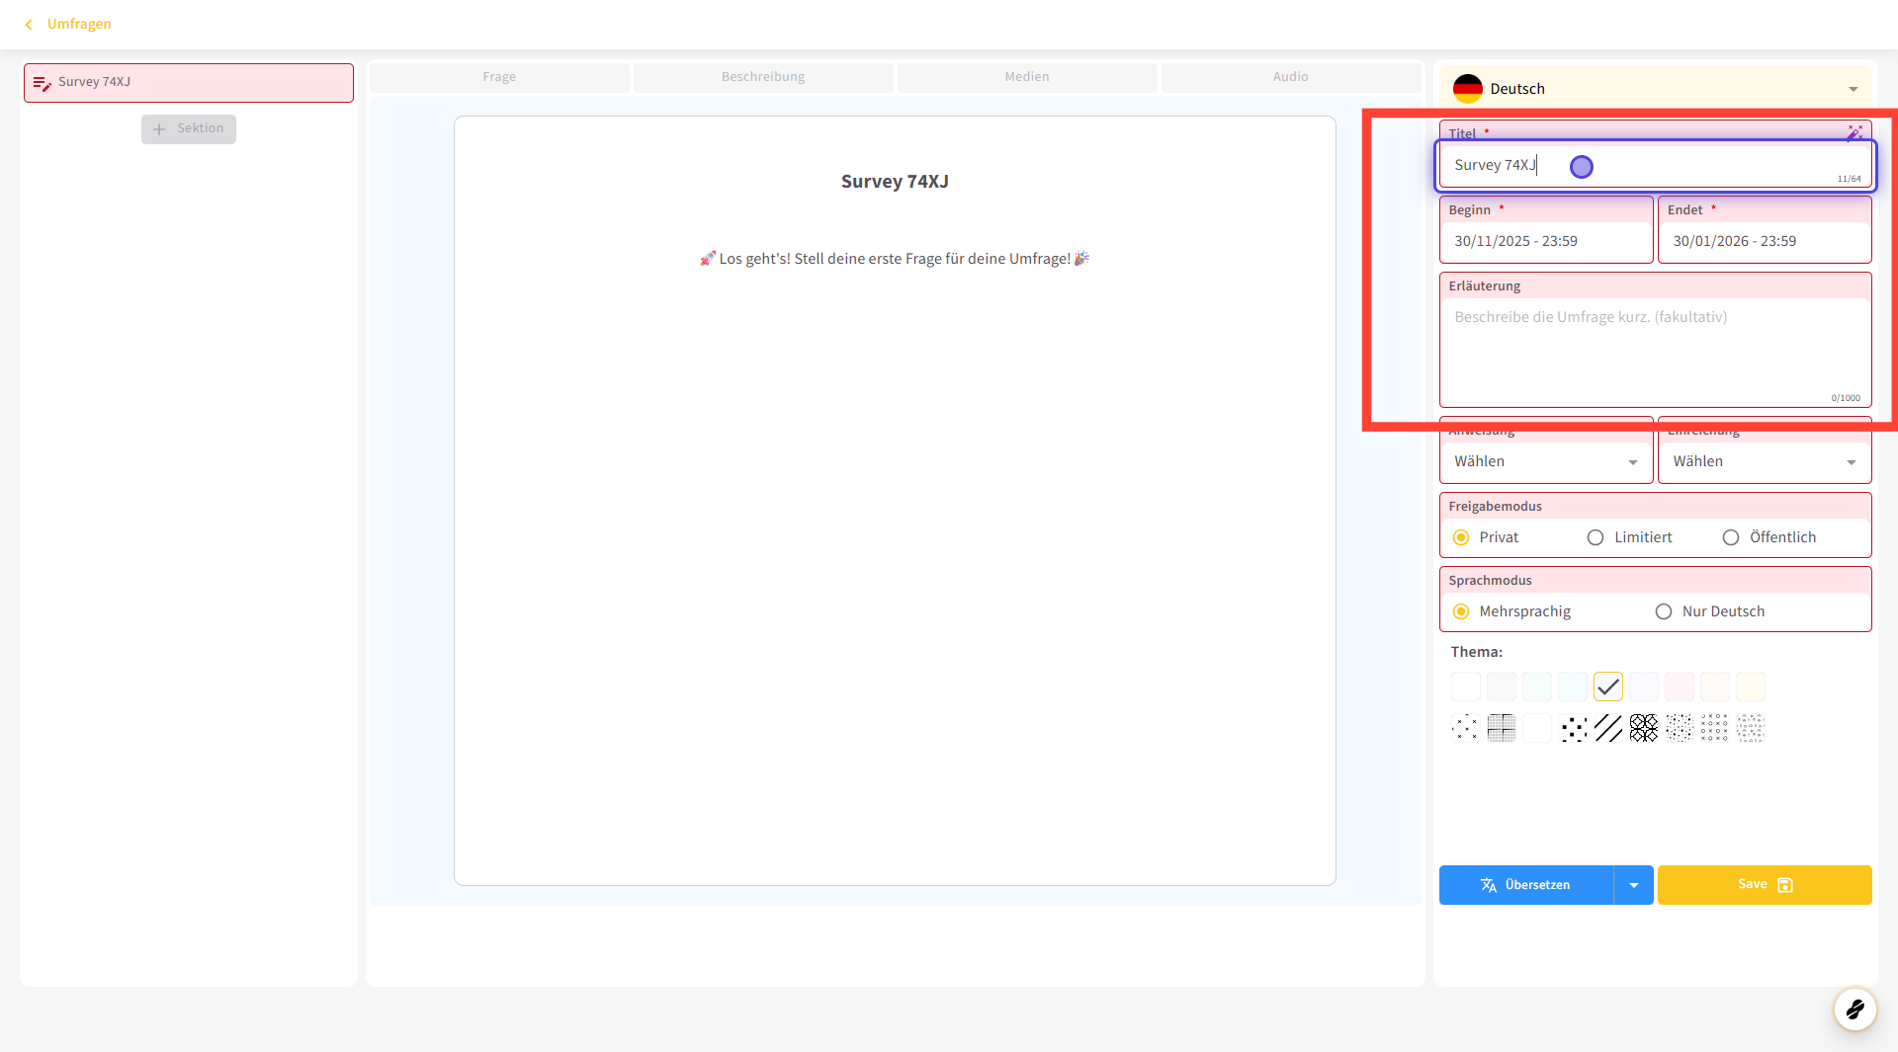
Task: Click the German flag icon
Action: [1467, 89]
